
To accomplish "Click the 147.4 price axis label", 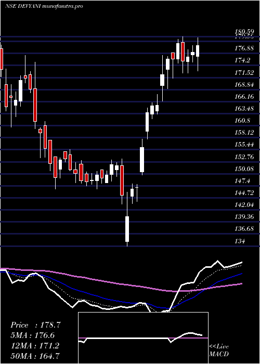I will (242, 181).
